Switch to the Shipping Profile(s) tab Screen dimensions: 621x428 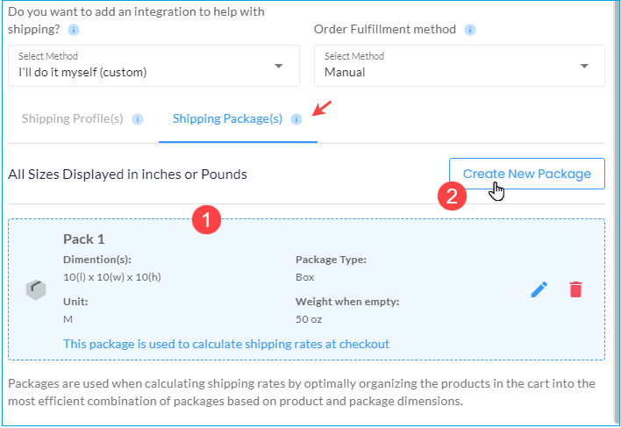tap(73, 118)
